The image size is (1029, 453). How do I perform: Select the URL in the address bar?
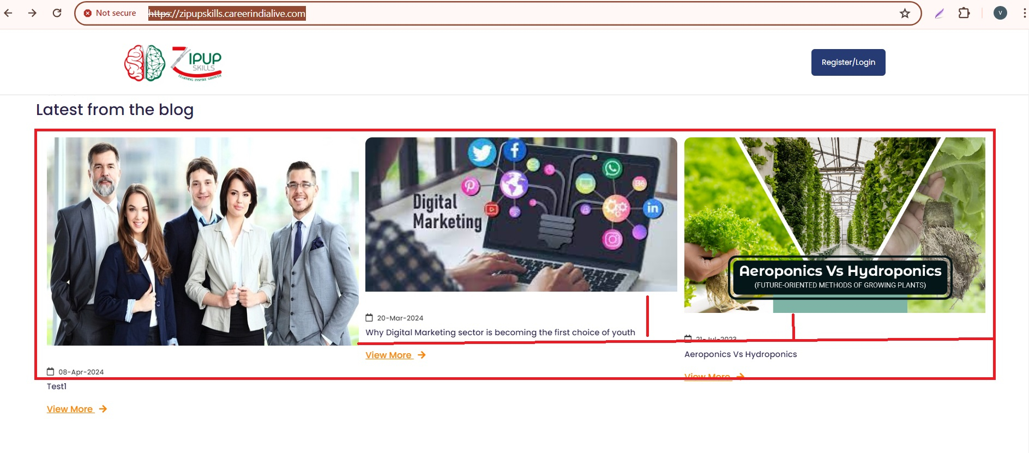tap(227, 14)
